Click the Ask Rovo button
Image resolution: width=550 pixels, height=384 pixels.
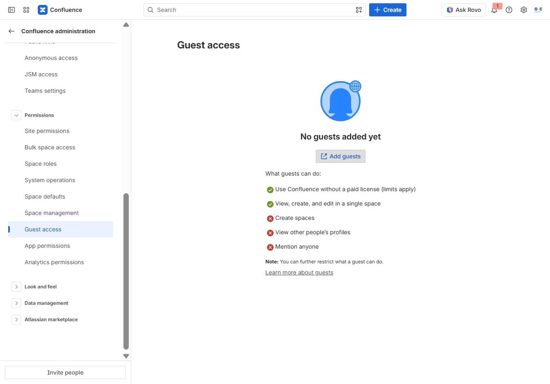tap(464, 10)
